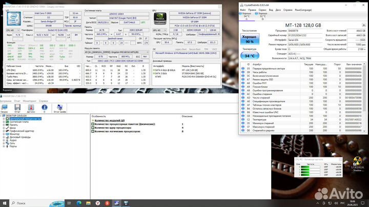The image size is (369, 207).
Task: Open the Сервис menu in CrystalDiskInfo
Action: 262,10
